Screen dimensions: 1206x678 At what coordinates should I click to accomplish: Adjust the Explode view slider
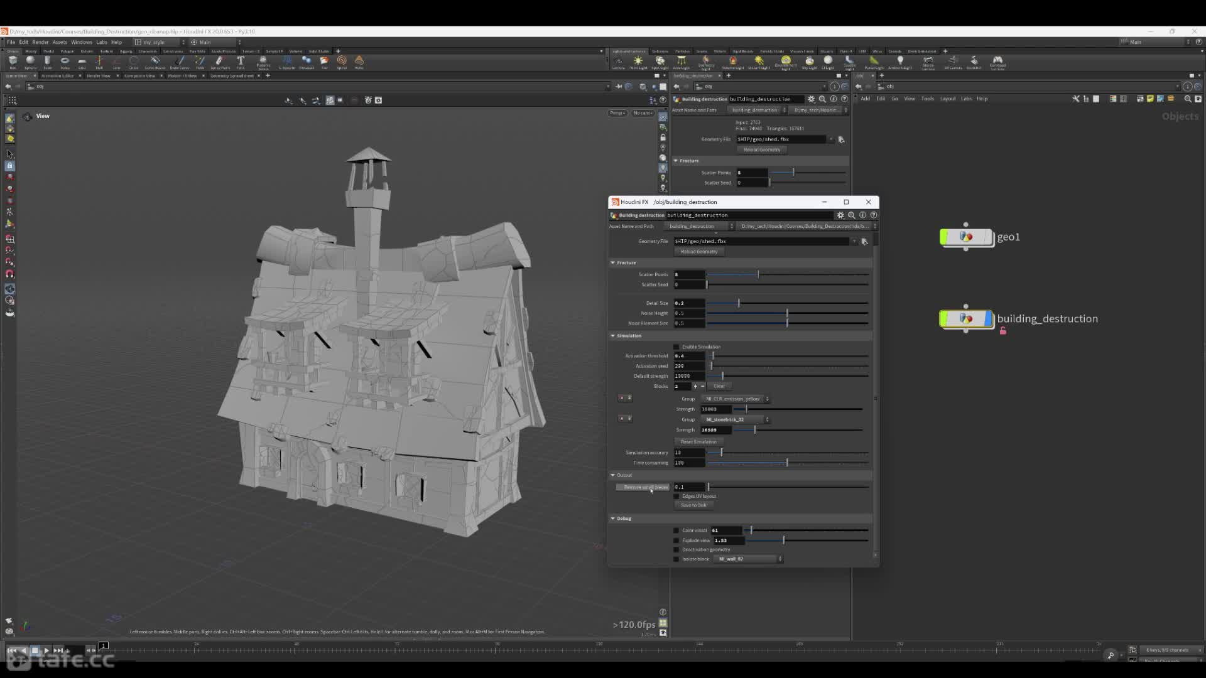pos(808,541)
